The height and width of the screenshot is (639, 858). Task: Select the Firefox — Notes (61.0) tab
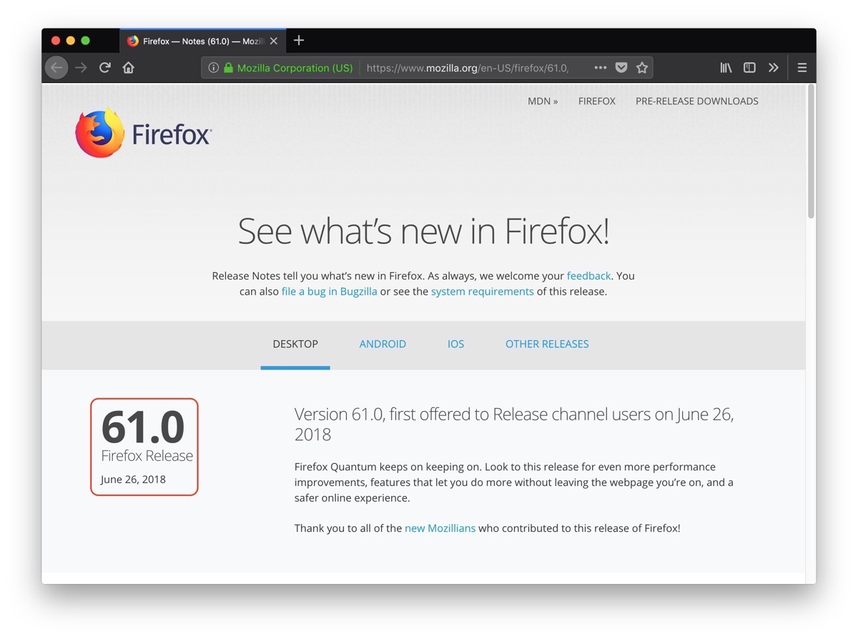click(x=203, y=41)
